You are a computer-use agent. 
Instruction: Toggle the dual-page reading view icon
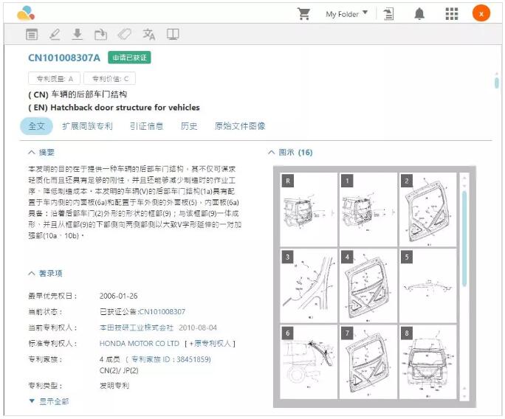pyautogui.click(x=173, y=35)
